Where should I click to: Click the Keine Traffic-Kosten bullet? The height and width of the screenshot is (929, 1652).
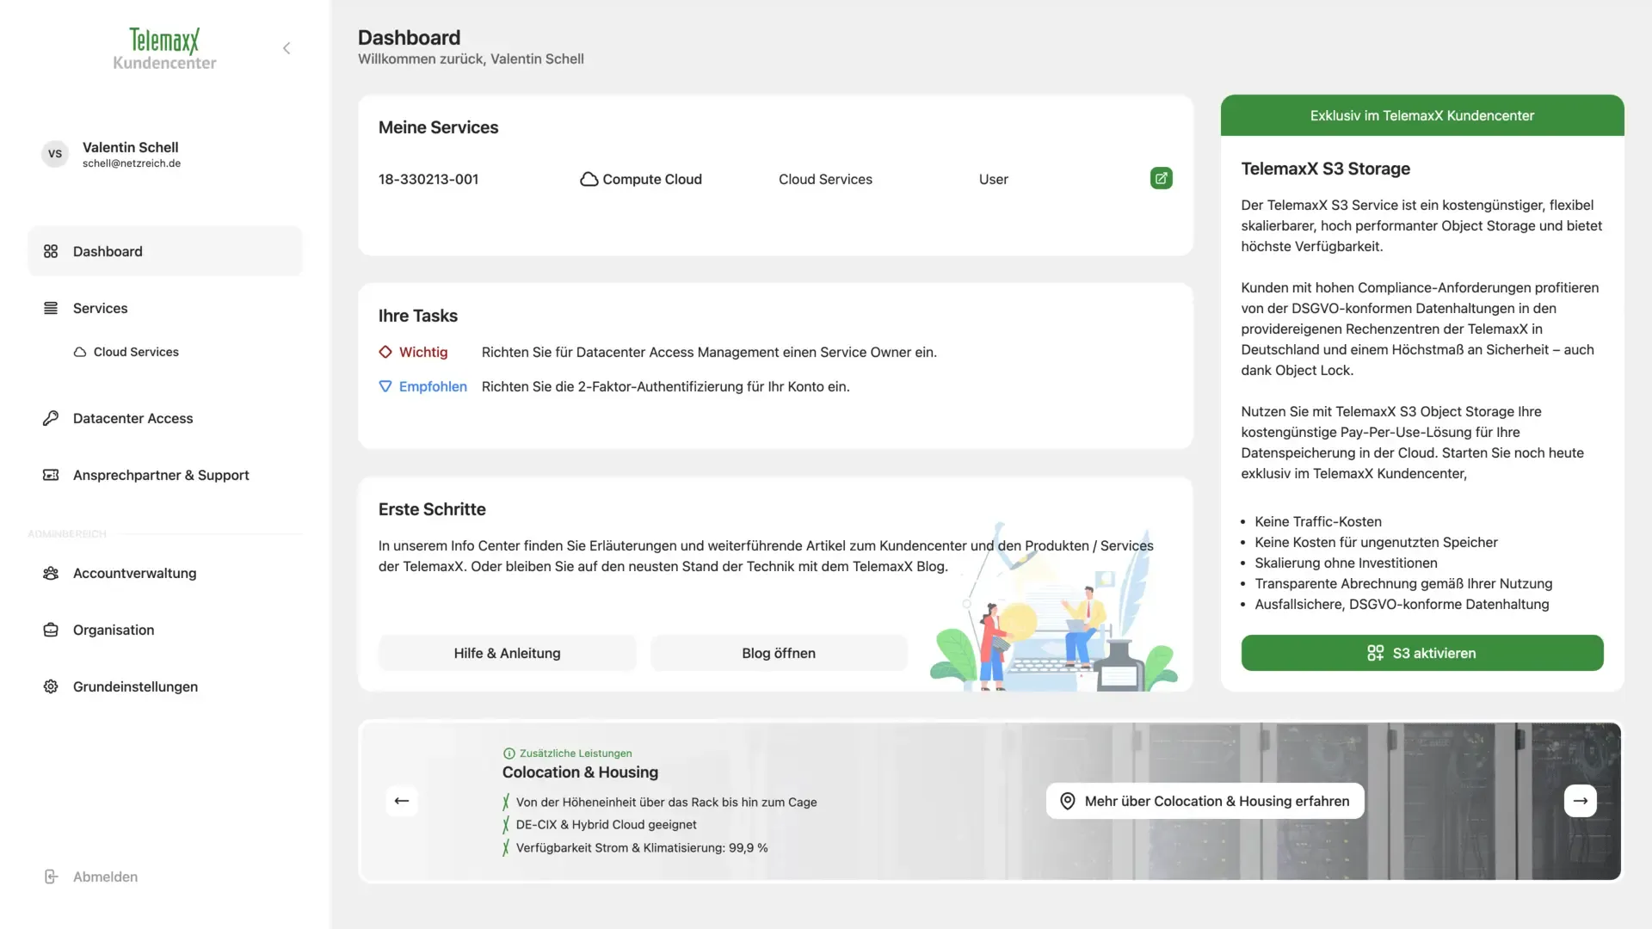pos(1317,521)
